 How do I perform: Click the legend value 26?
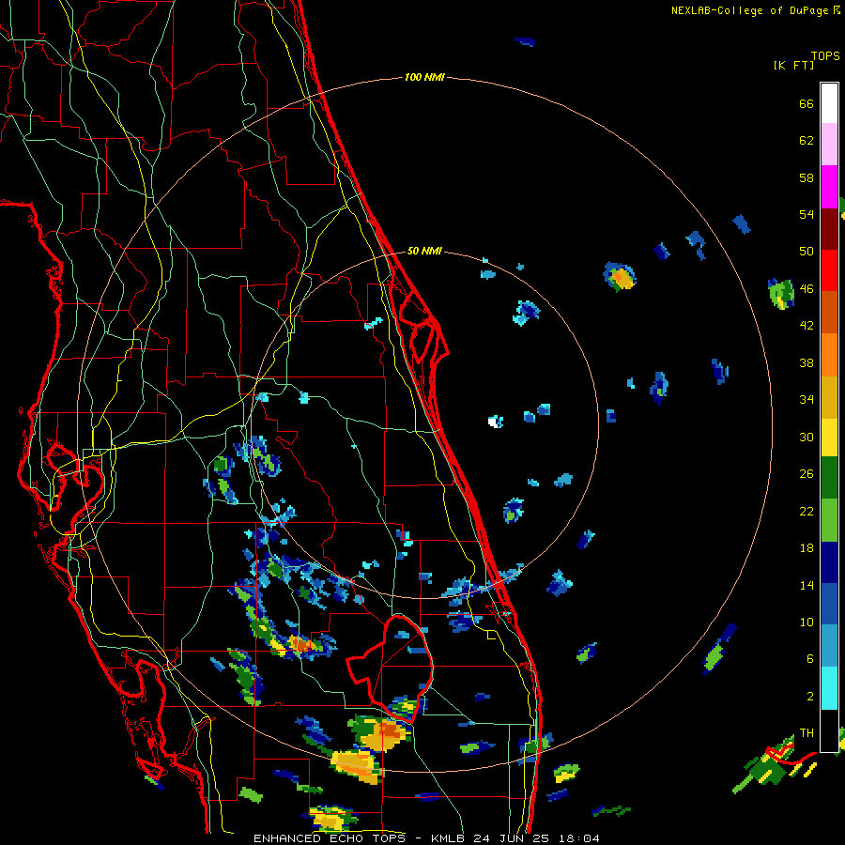[807, 474]
